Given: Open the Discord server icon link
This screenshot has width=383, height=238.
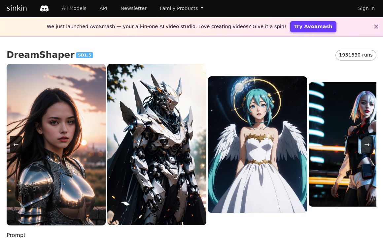Looking at the screenshot, I should pos(44,8).
